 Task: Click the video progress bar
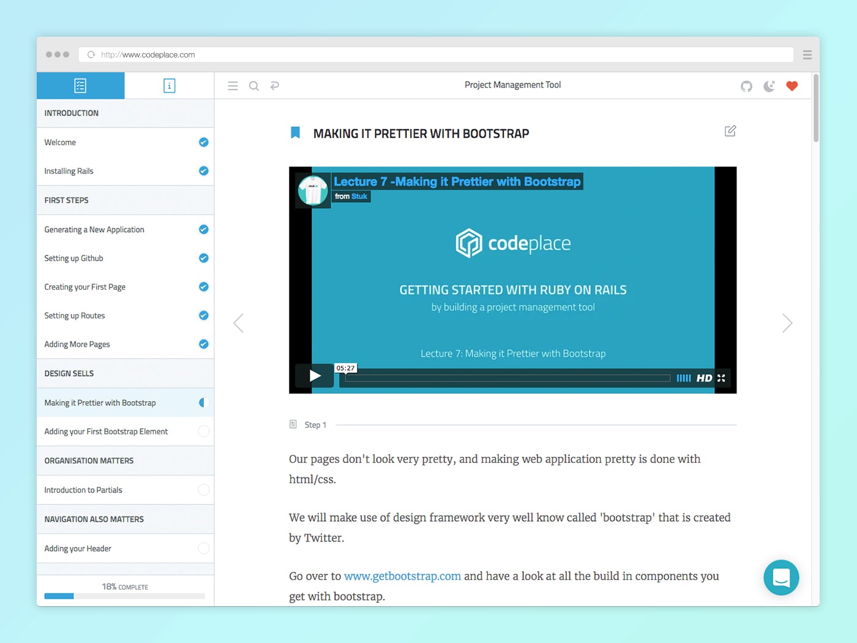click(507, 378)
